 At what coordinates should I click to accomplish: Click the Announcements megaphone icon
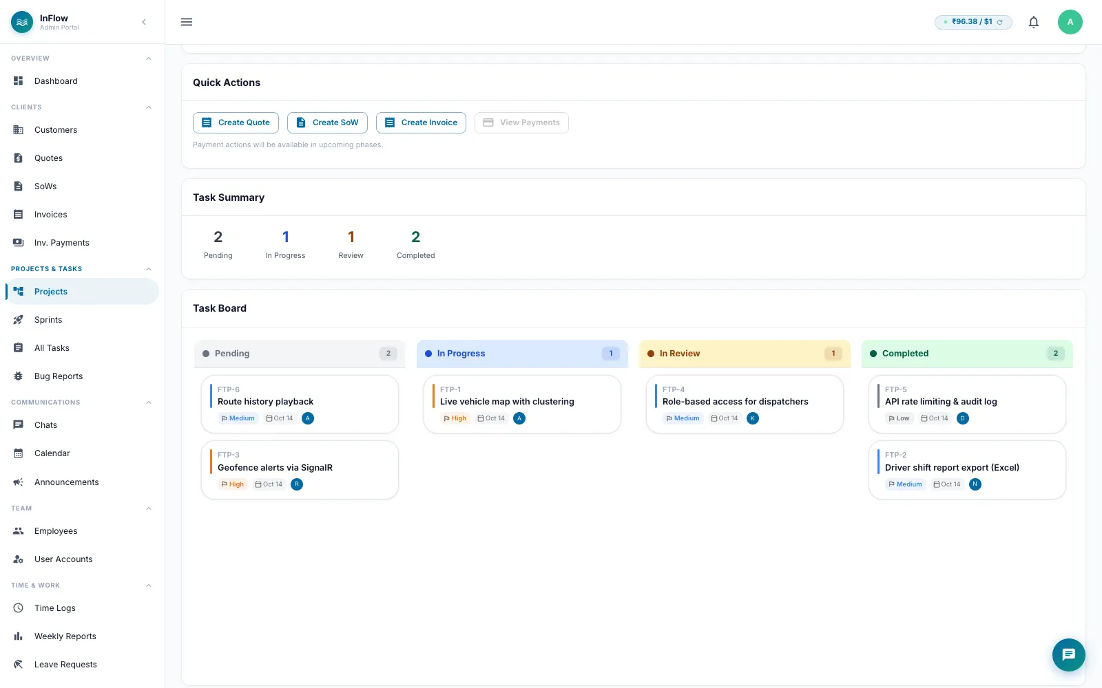[19, 482]
